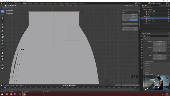Select the Loop Cut tool
The height and width of the screenshot is (96, 170).
2,47
